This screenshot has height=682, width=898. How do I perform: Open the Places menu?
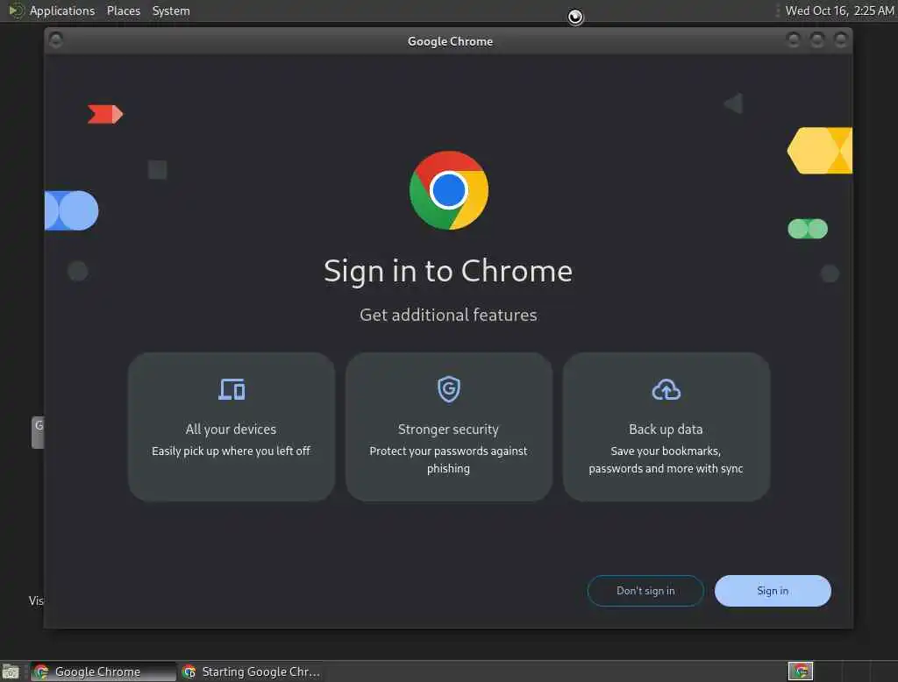123,11
